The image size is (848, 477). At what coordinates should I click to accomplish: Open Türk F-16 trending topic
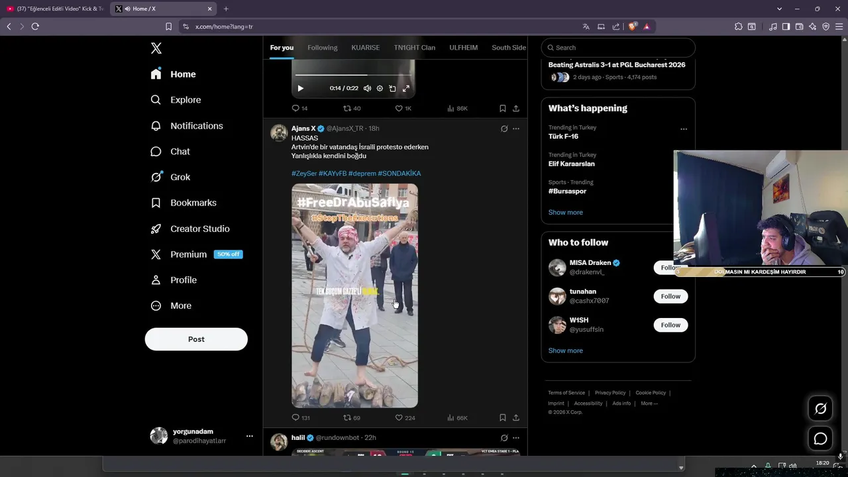pos(563,136)
